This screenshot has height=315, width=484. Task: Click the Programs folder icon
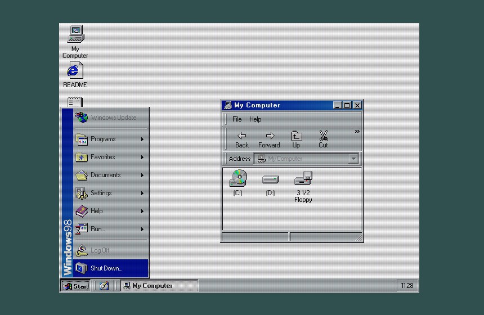(x=82, y=139)
